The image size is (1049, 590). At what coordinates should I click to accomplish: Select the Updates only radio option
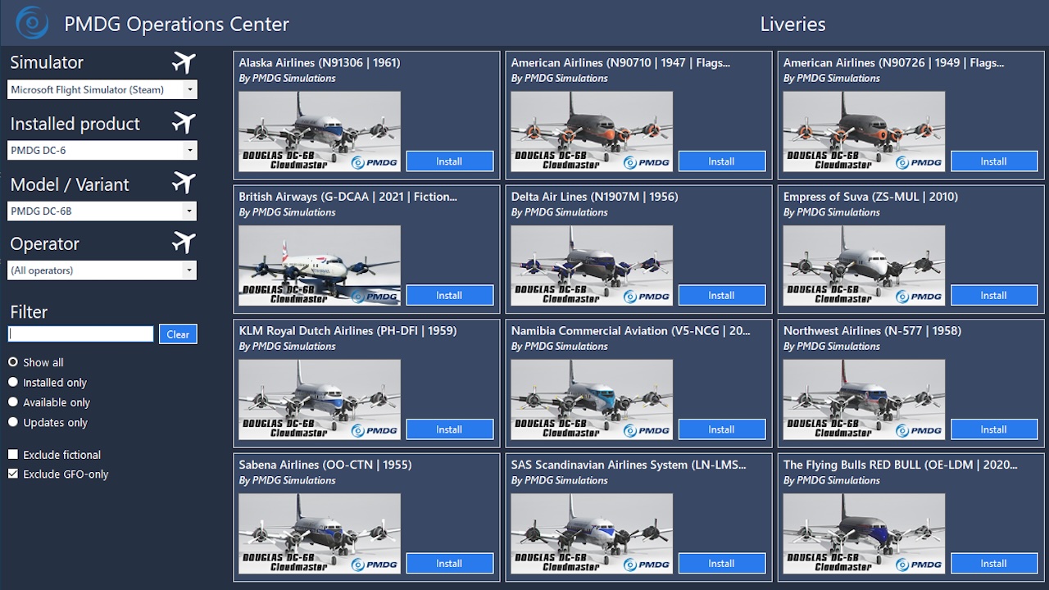pos(13,423)
